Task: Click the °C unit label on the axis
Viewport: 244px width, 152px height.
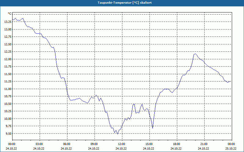Action: click(10, 14)
